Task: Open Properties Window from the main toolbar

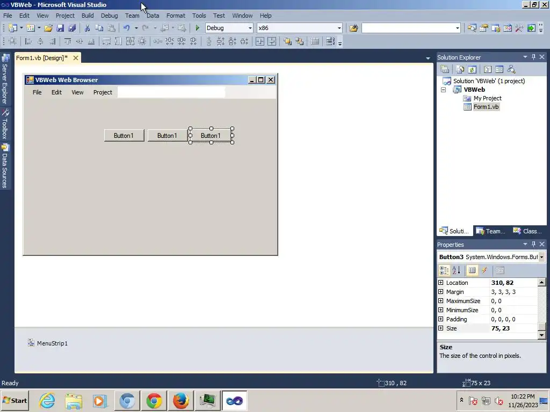Action: (484, 28)
